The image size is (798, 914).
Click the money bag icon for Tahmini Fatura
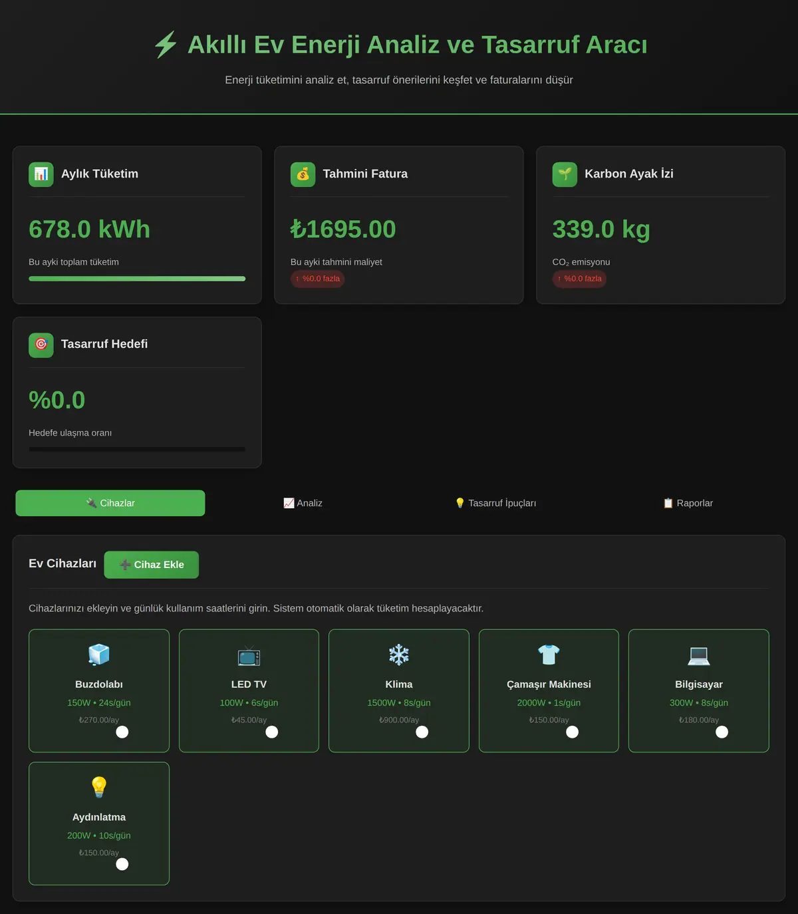pyautogui.click(x=303, y=174)
